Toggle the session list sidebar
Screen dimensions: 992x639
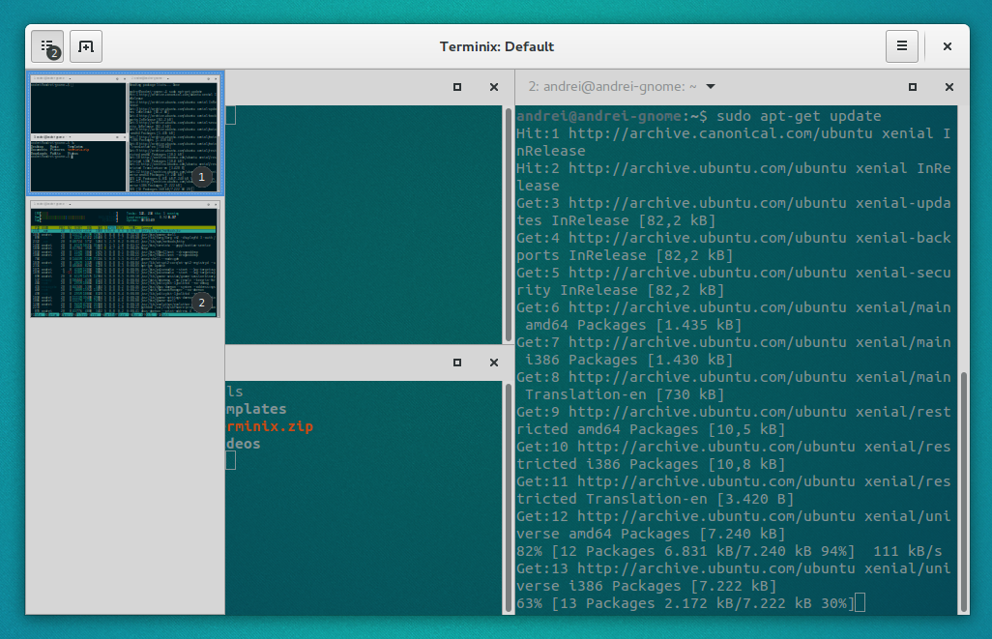point(46,45)
